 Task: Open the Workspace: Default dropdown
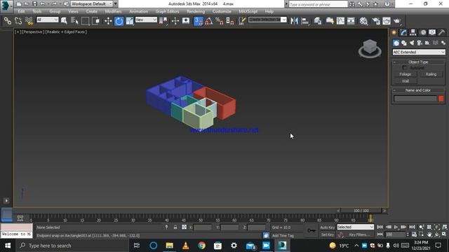(92, 3)
